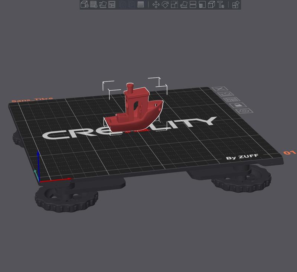Click the Auto orient icon in top toolbar

103,4
